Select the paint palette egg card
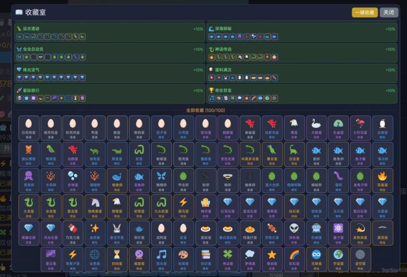The width and height of the screenshot is (407, 277). point(184,259)
